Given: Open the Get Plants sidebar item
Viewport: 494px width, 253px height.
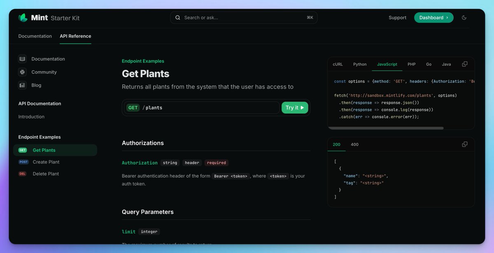Looking at the screenshot, I should [55, 150].
